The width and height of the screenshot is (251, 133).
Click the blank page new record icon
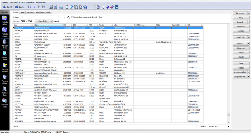pos(67,7)
